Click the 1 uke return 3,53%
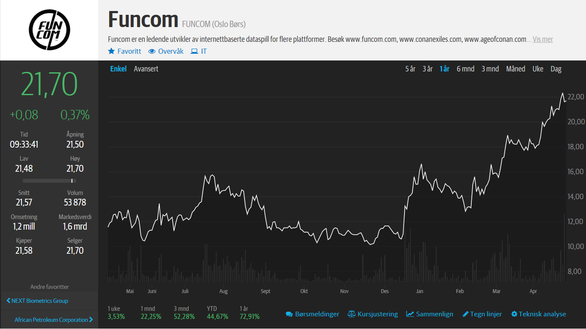This screenshot has height=329, width=586. (116, 316)
